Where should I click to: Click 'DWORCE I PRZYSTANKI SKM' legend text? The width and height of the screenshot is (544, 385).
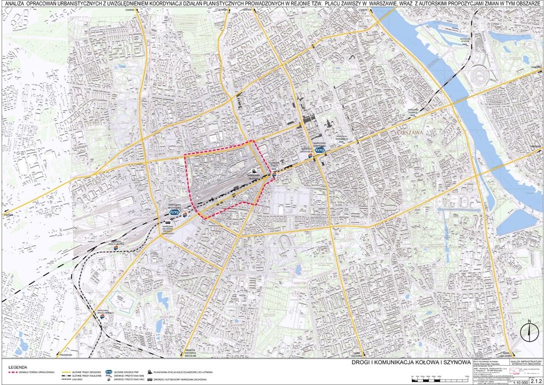(129, 376)
